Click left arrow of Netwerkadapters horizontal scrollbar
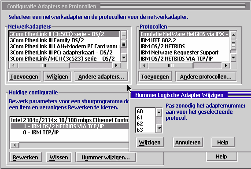 pos(13,65)
